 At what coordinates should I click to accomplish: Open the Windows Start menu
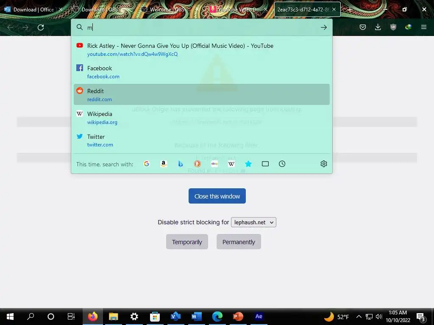[10, 317]
